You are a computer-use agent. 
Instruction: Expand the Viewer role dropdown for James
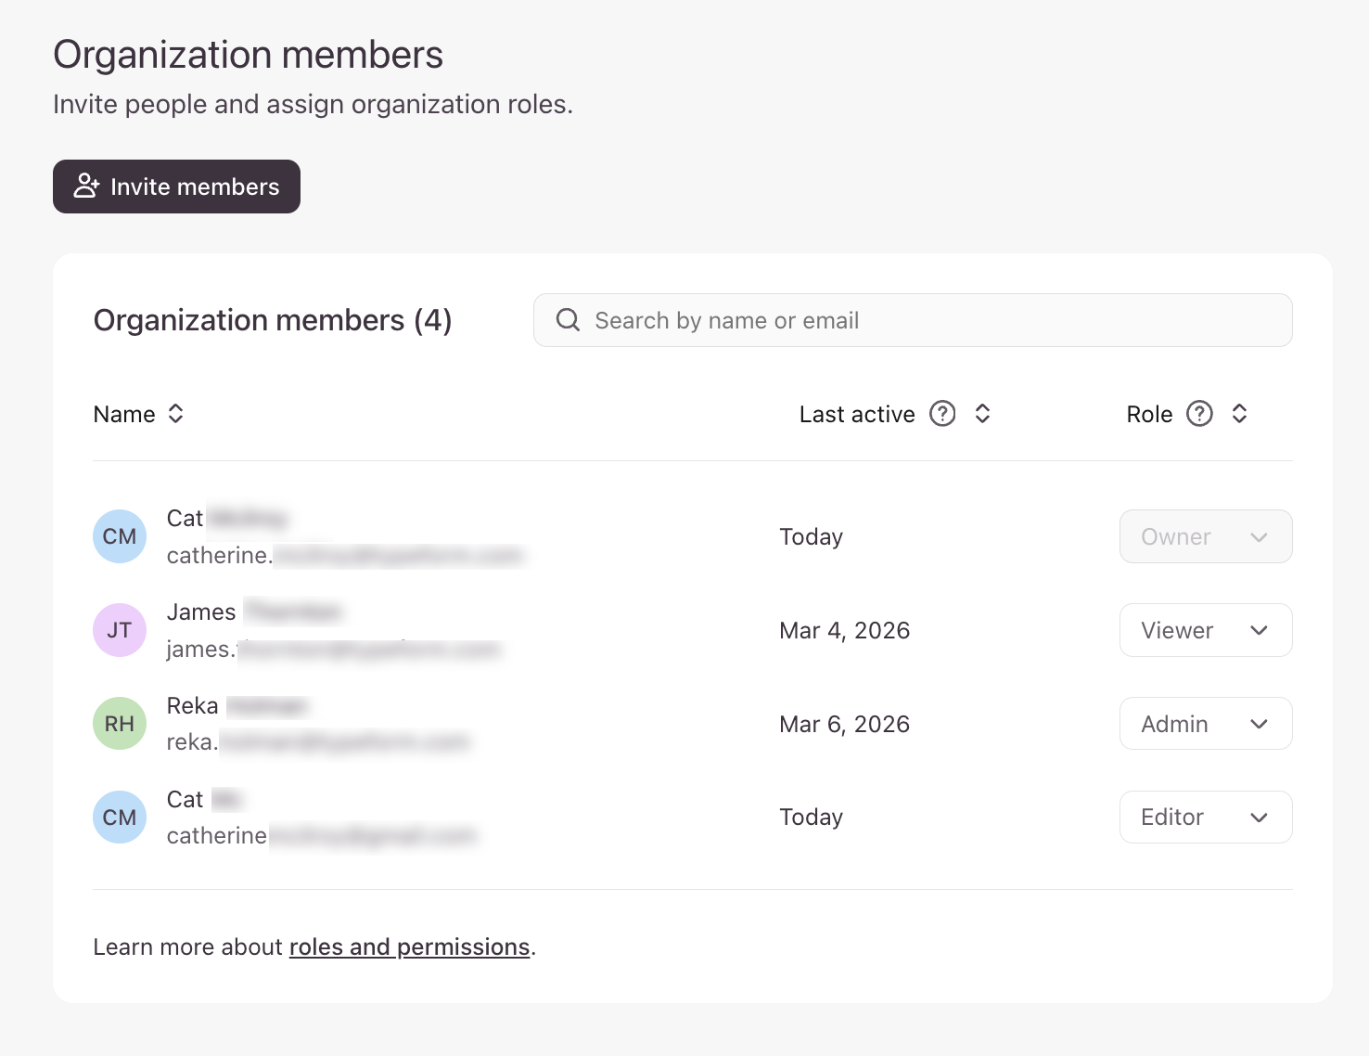pyautogui.click(x=1205, y=630)
